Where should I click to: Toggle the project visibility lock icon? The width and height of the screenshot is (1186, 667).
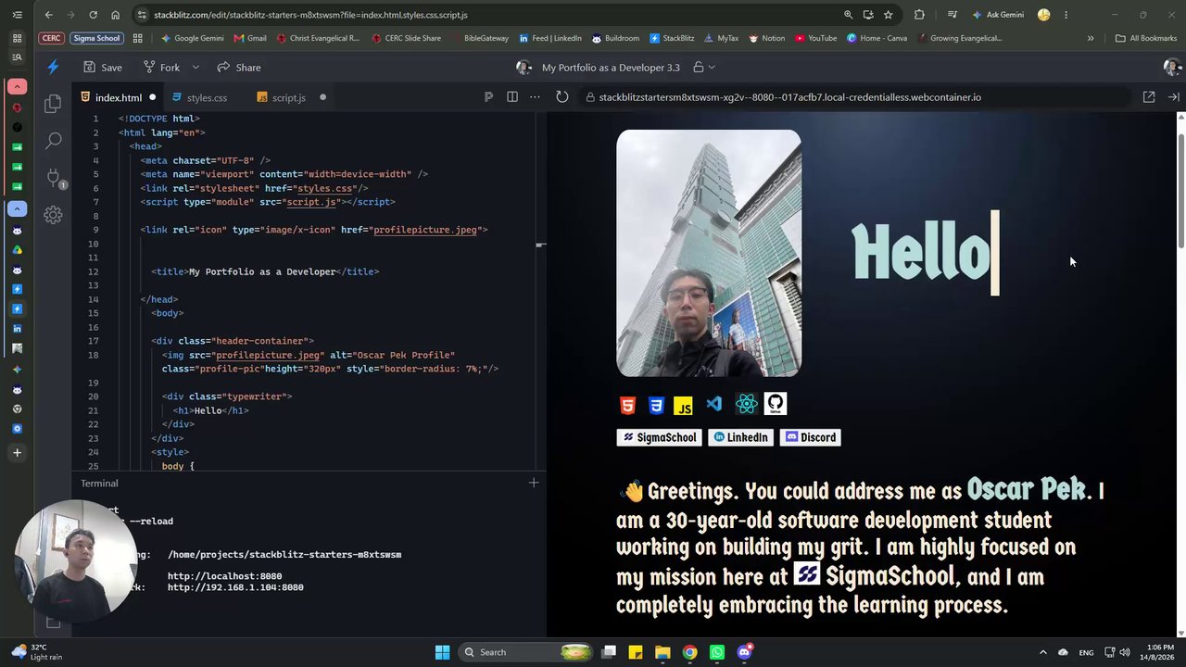[698, 68]
